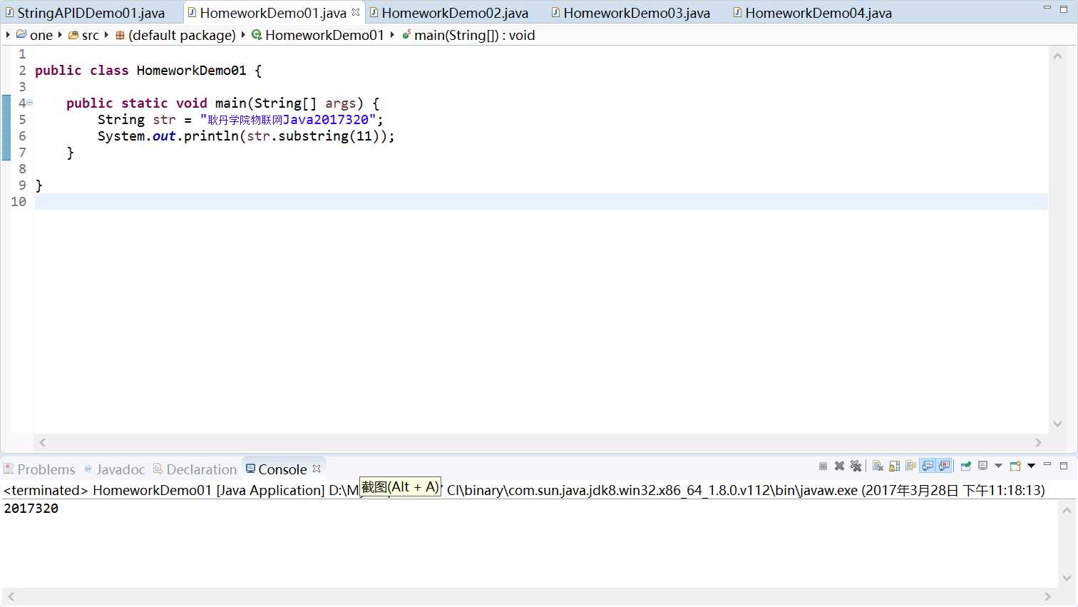Click 'one' project in breadcrumb

(x=41, y=35)
